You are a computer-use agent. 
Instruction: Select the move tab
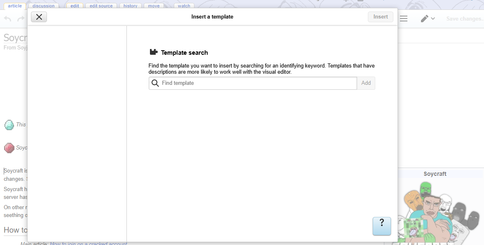coord(153,6)
